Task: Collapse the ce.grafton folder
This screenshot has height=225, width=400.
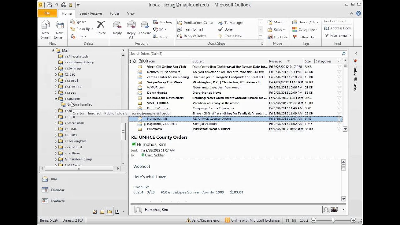Action: click(x=56, y=99)
